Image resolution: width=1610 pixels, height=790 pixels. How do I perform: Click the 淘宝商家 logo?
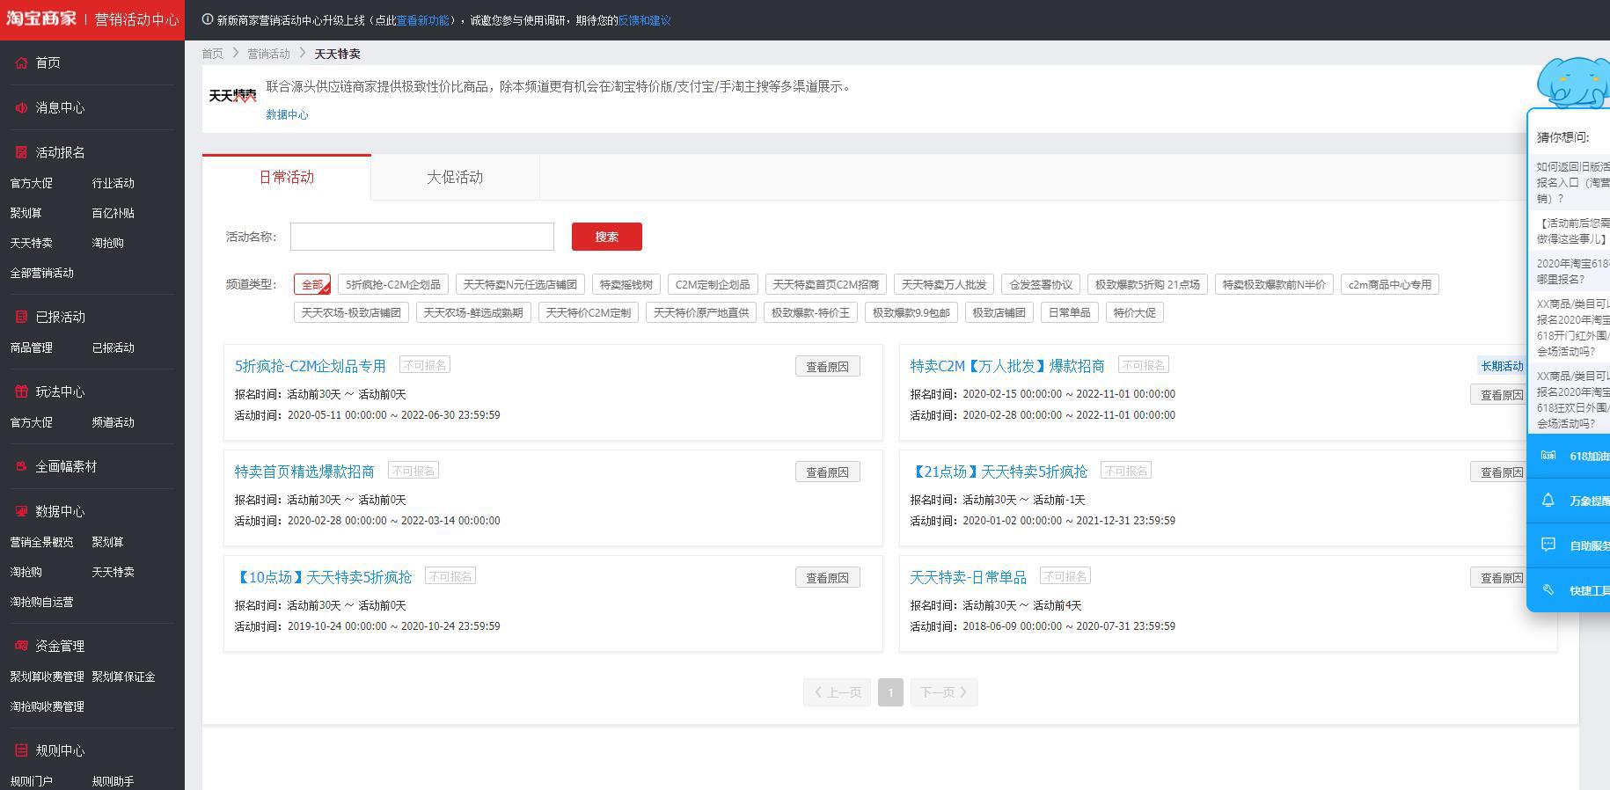pyautogui.click(x=41, y=18)
